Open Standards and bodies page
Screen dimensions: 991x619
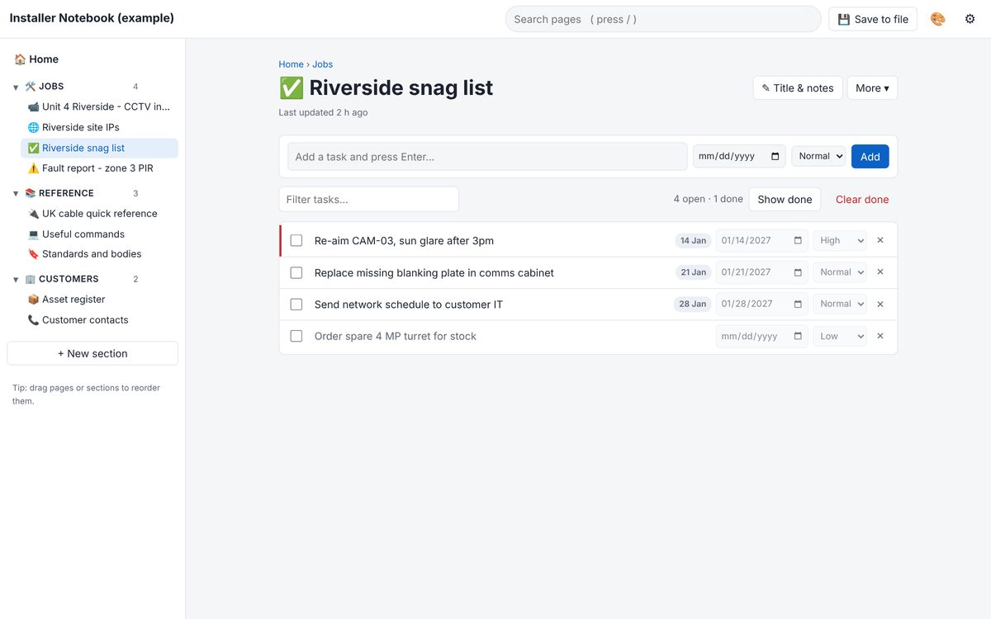(x=99, y=254)
